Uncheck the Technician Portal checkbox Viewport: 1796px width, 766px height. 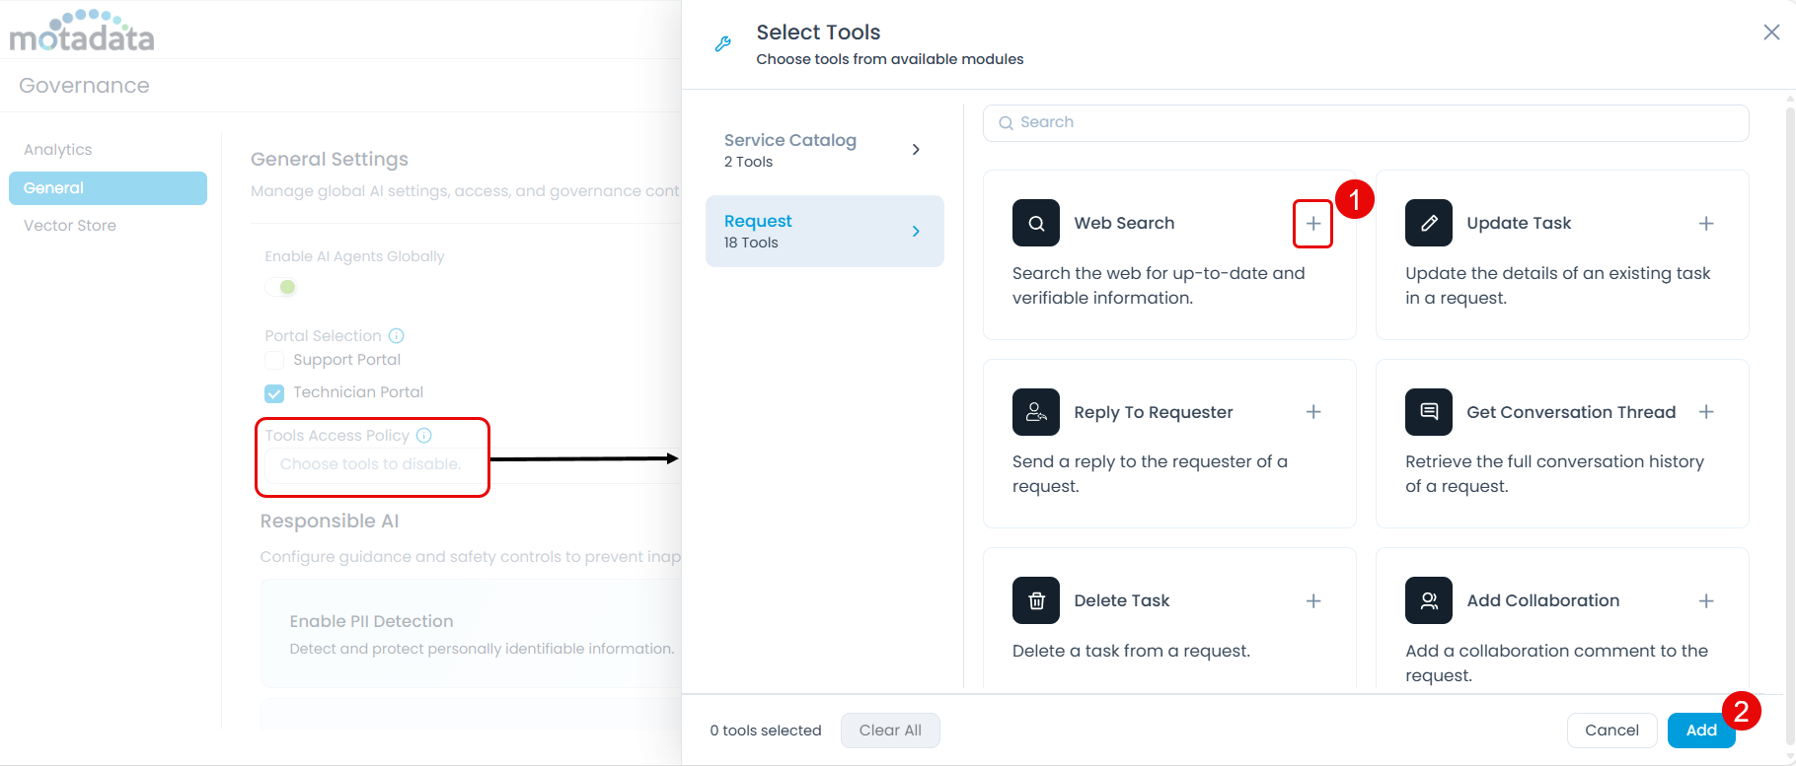coord(274,393)
